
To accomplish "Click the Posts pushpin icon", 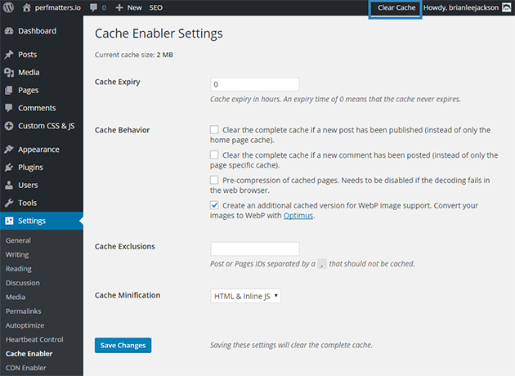I will tap(9, 55).
